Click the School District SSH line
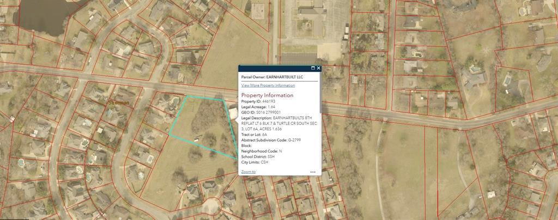 tap(258, 156)
